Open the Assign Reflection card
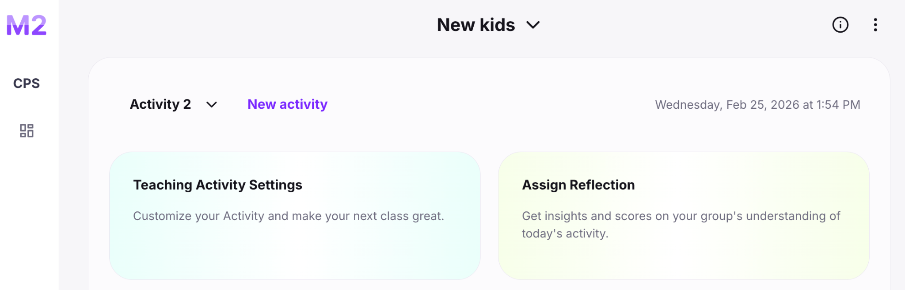 [x=684, y=256]
